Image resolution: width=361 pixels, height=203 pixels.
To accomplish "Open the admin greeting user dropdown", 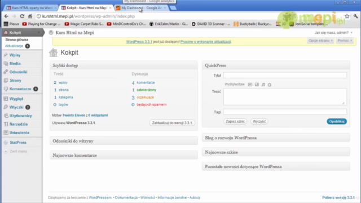I will [x=333, y=33].
